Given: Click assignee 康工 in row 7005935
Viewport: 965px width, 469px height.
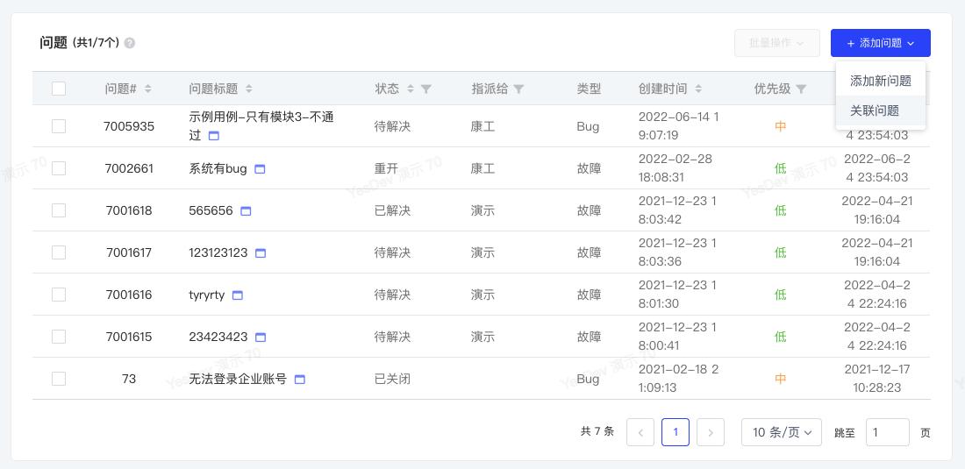Looking at the screenshot, I should point(483,126).
